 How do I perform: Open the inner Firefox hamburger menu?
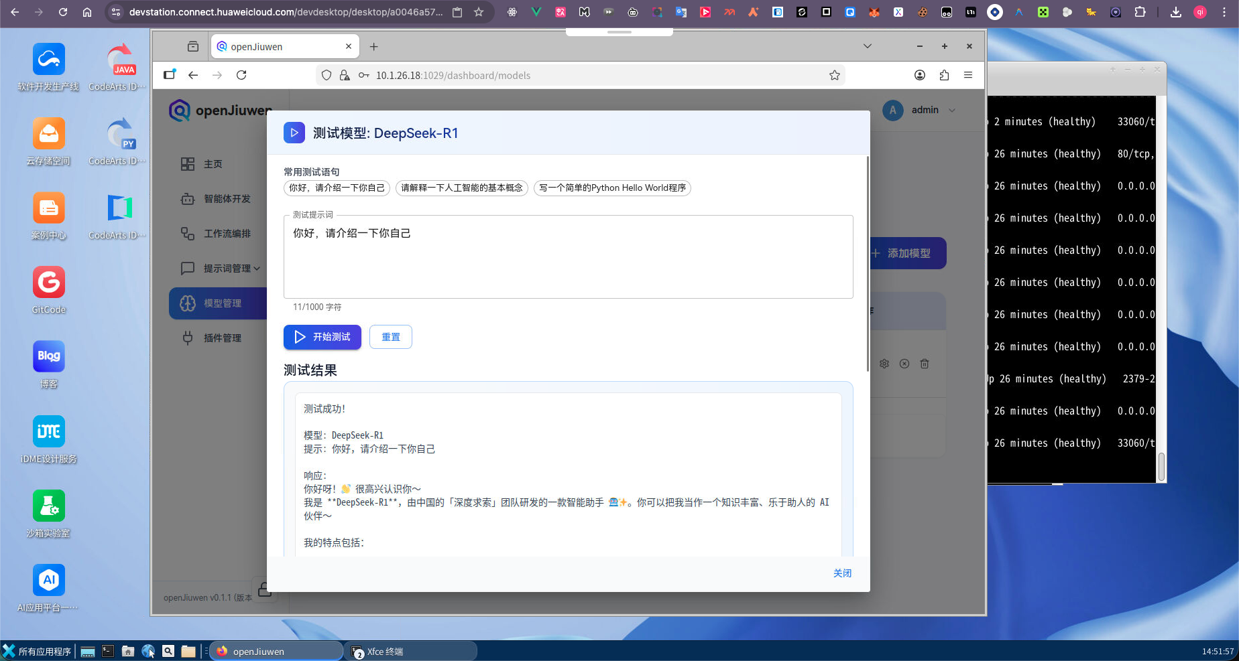point(968,75)
